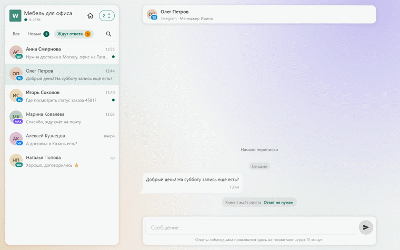The width and height of the screenshot is (400, 250).
Task: Open chat with Игорь Соколов
Action: coord(62,96)
